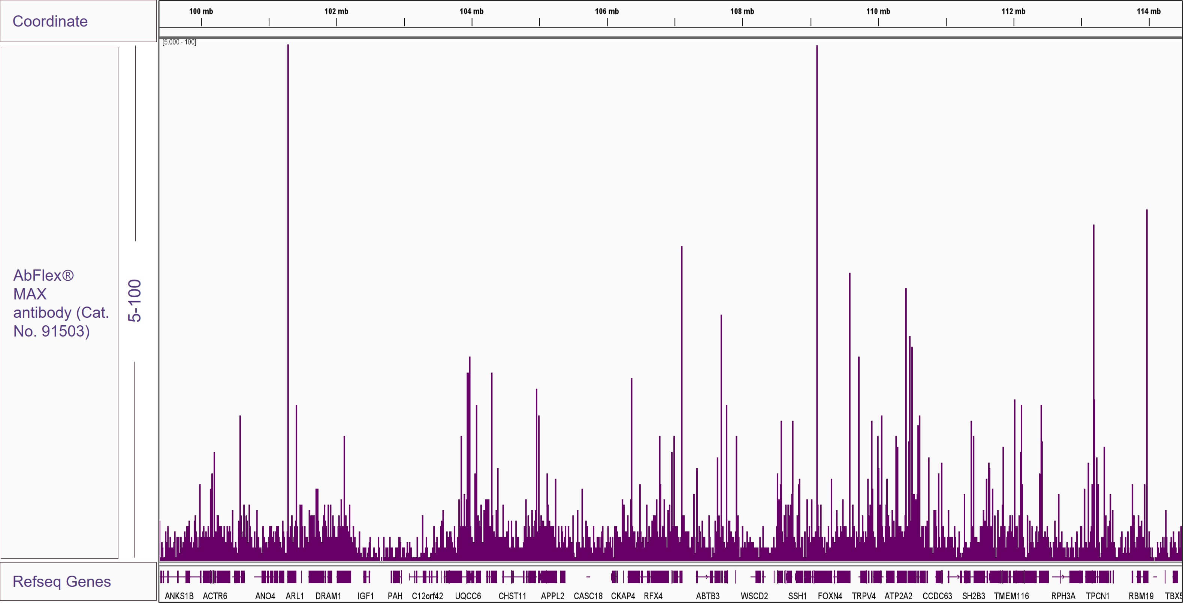1183x603 pixels.
Task: Select the 104 mb coordinate tick
Action: pos(472,11)
